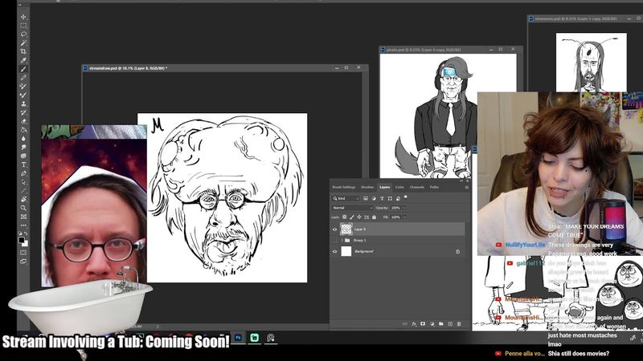The height and width of the screenshot is (361, 643).
Task: Switch to the Channels tab
Action: coord(417,187)
